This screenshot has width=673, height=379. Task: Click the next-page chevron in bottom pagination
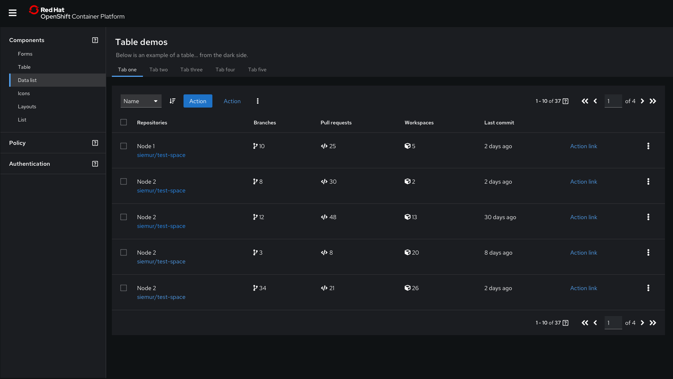click(642, 323)
